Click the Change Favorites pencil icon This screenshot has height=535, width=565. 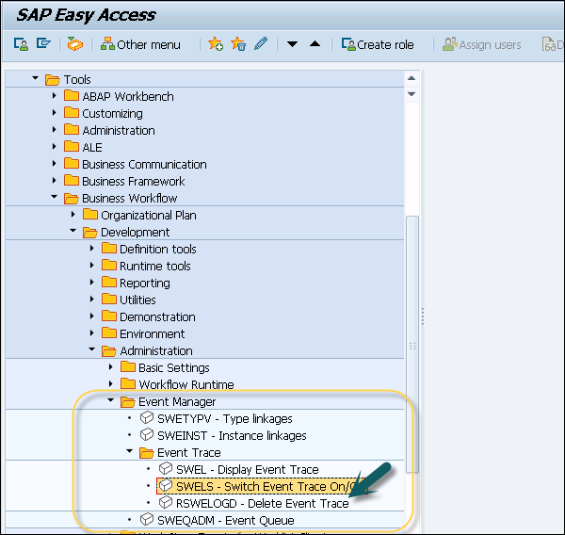click(x=261, y=44)
